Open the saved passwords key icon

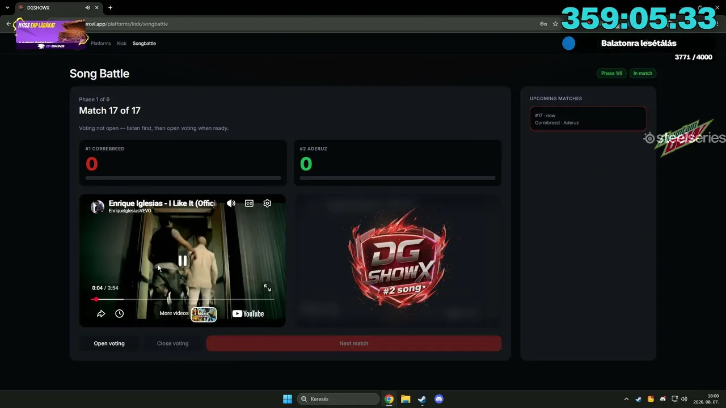pyautogui.click(x=543, y=24)
